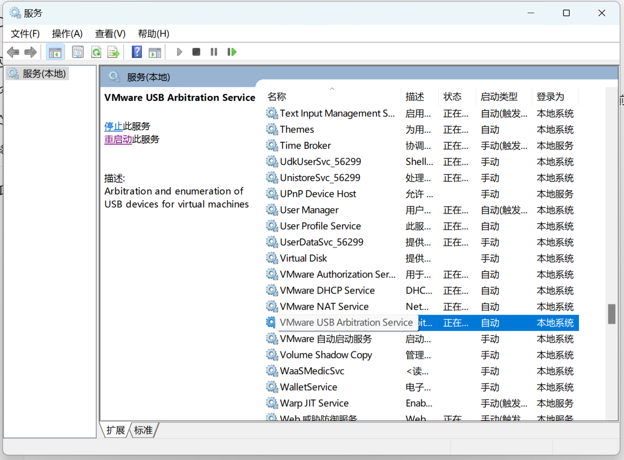Click the DHC... description of VMware DHCP Service

pos(419,290)
